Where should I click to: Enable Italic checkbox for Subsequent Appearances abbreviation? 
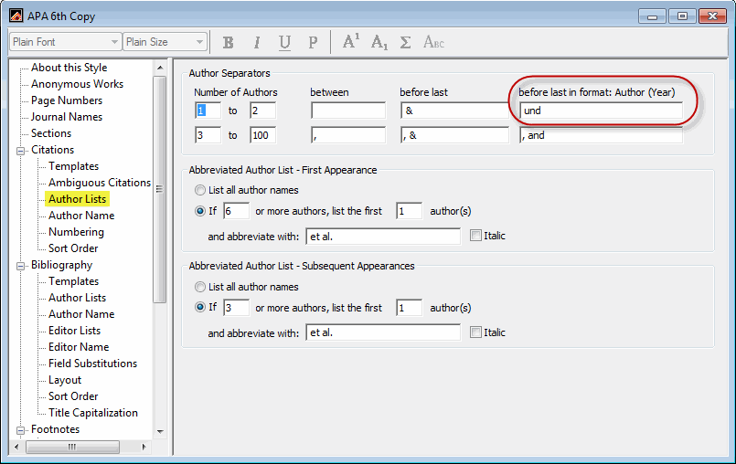tap(475, 332)
